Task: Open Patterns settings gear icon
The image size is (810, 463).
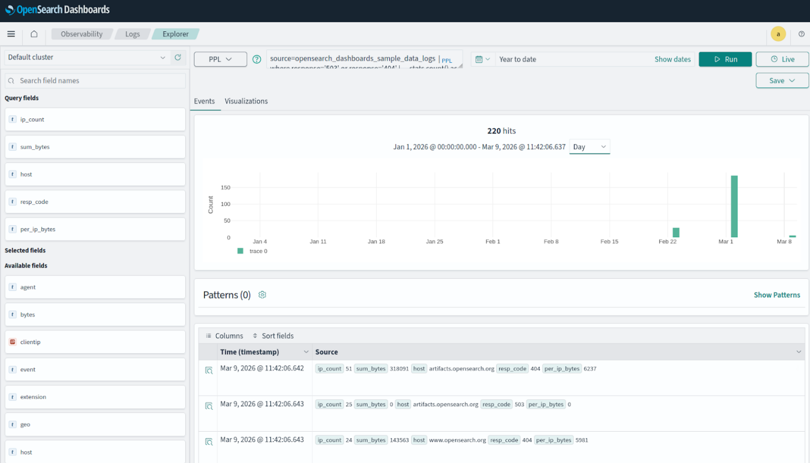Action: [x=262, y=295]
